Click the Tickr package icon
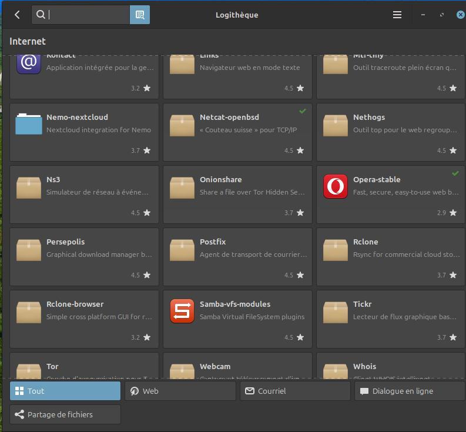The width and height of the screenshot is (466, 432). pyautogui.click(x=335, y=312)
